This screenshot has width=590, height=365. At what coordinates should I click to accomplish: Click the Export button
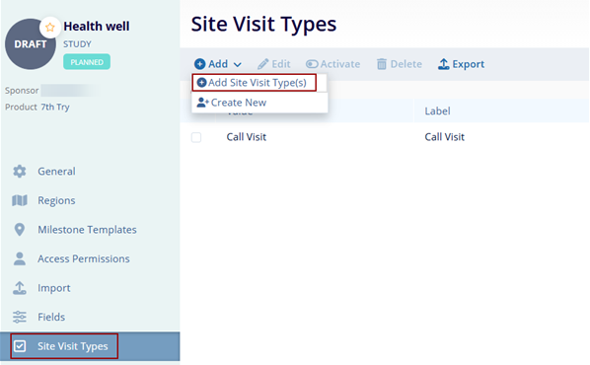pos(461,64)
